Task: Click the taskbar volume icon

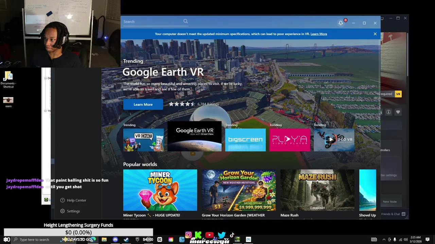Action: coord(406,240)
